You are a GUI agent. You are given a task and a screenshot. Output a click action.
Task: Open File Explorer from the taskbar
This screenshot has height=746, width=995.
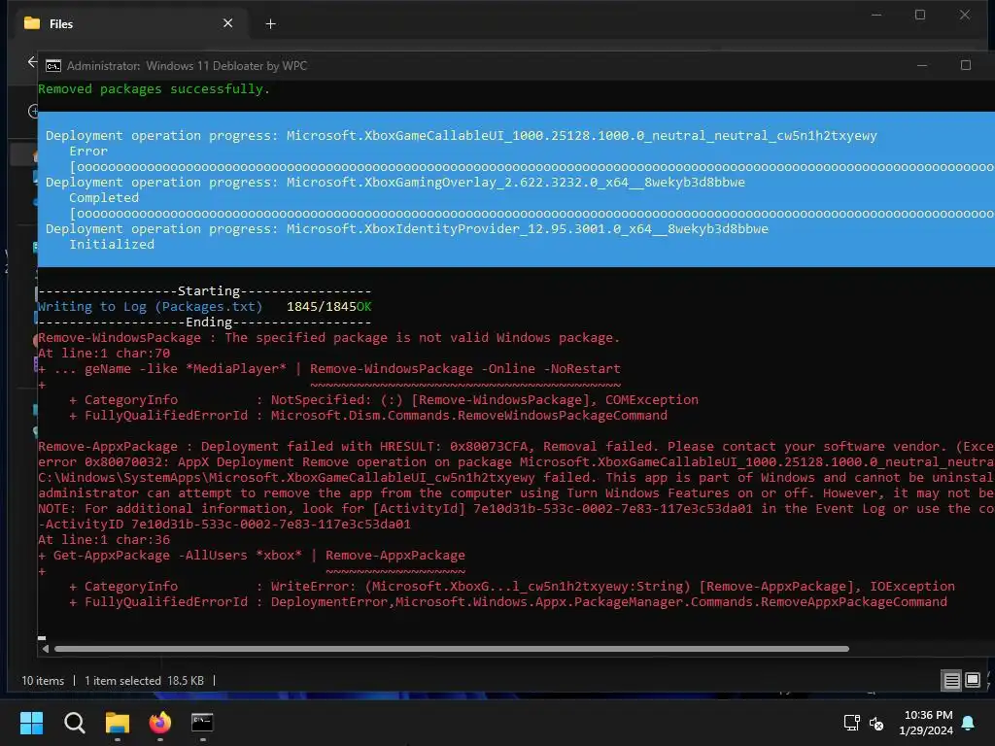[118, 722]
